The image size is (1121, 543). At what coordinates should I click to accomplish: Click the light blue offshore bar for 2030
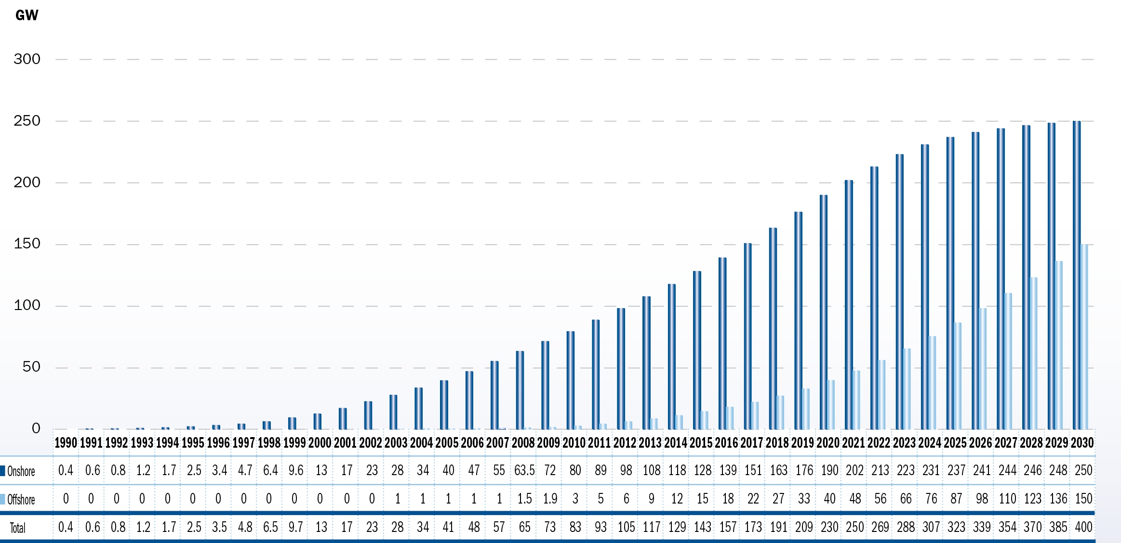(x=1084, y=337)
